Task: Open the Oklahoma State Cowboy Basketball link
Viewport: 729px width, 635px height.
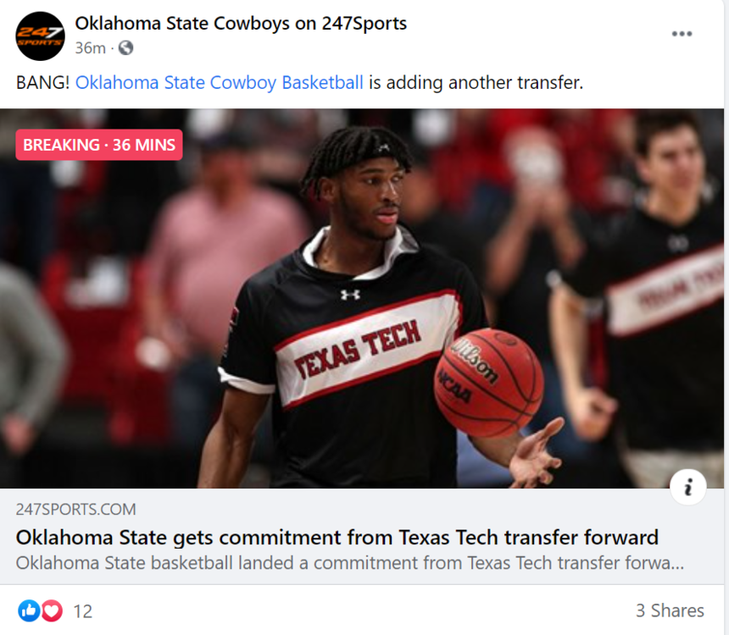Action: pyautogui.click(x=220, y=83)
